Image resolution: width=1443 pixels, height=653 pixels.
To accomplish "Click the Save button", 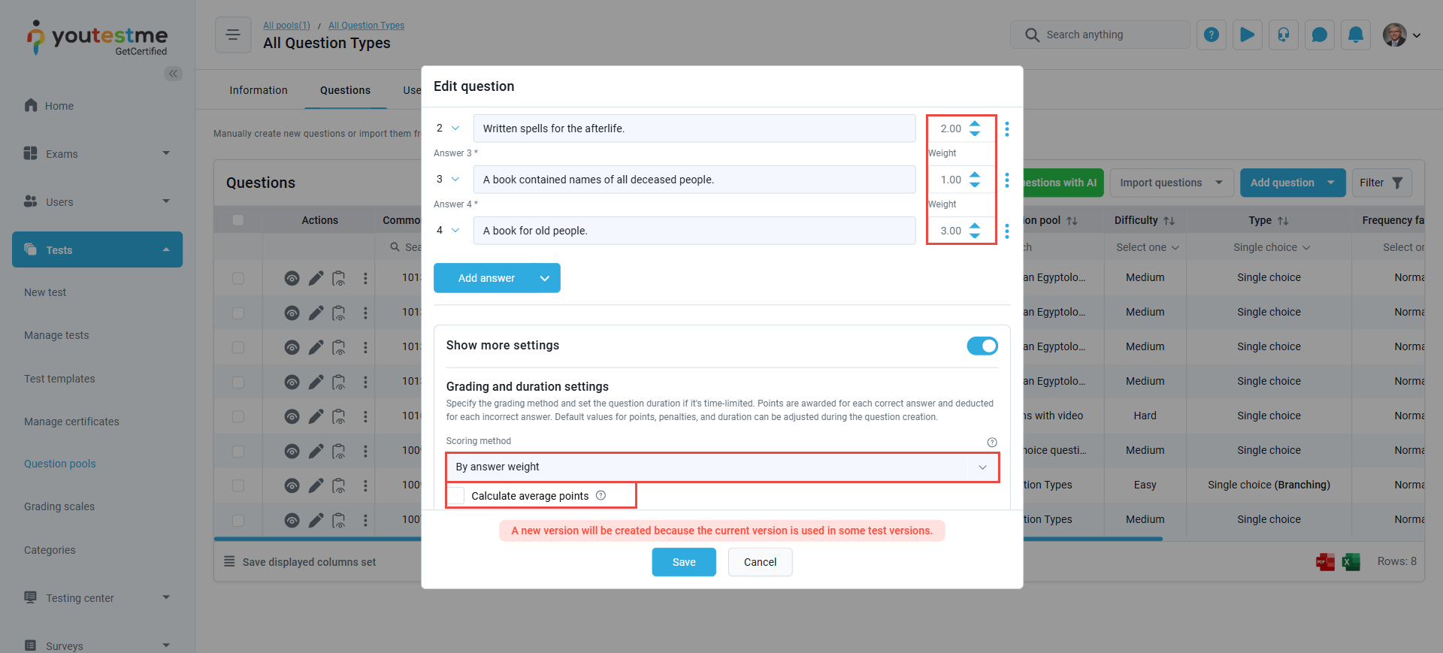I will click(x=684, y=562).
